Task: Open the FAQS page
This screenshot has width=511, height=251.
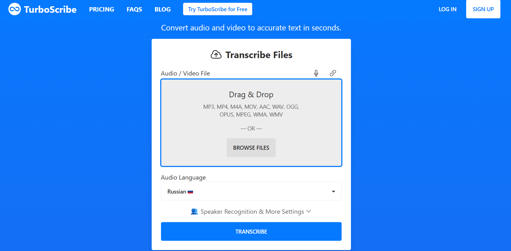Action: [x=134, y=9]
